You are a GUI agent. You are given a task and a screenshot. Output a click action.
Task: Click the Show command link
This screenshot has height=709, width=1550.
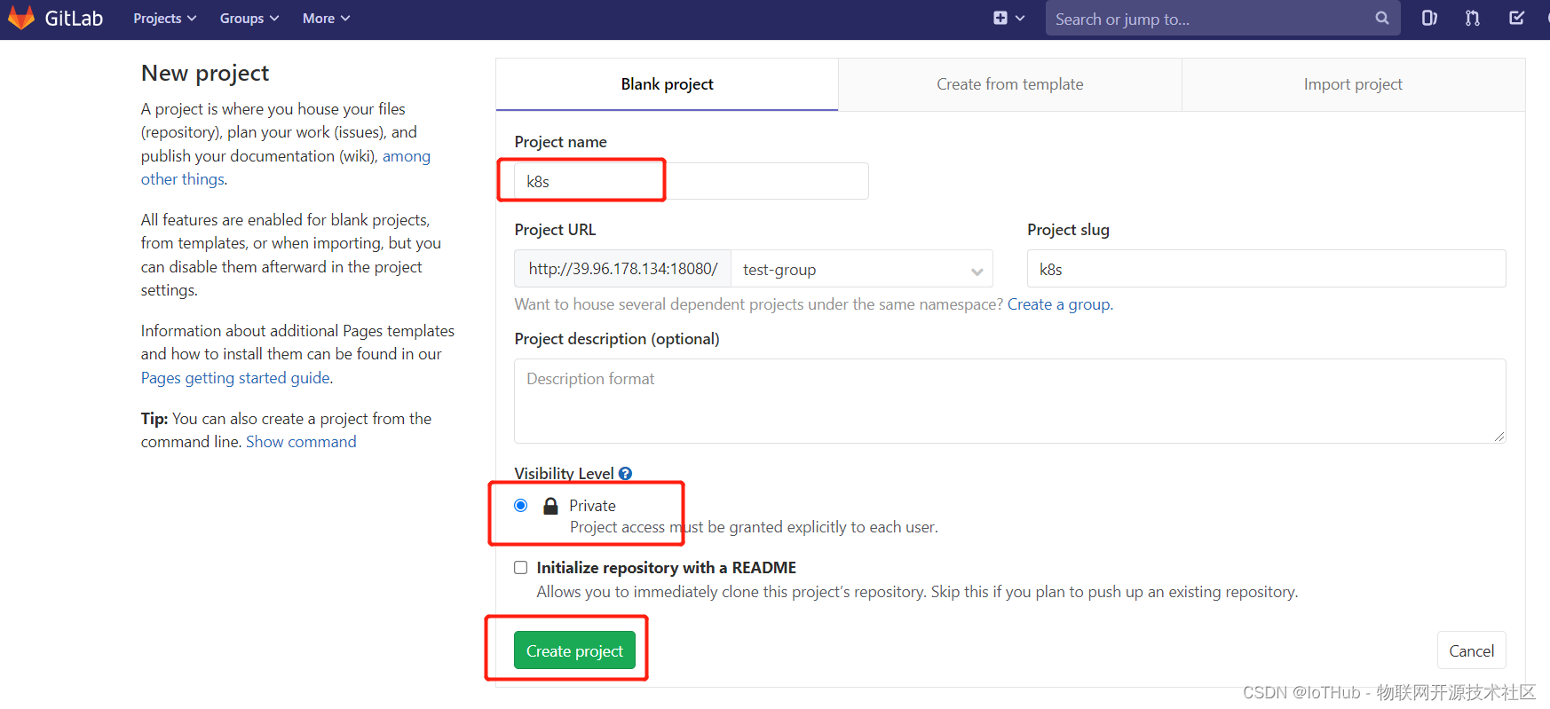[x=301, y=442]
